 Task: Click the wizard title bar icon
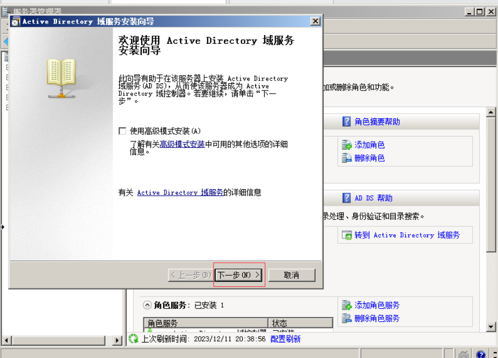(x=15, y=21)
